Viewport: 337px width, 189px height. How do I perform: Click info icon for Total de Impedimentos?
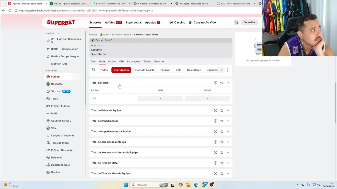point(215,121)
